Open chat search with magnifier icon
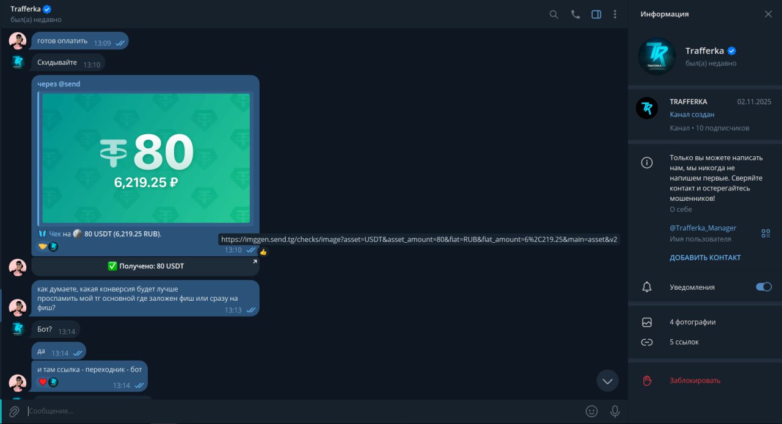Image resolution: width=782 pixels, height=424 pixels. (554, 14)
